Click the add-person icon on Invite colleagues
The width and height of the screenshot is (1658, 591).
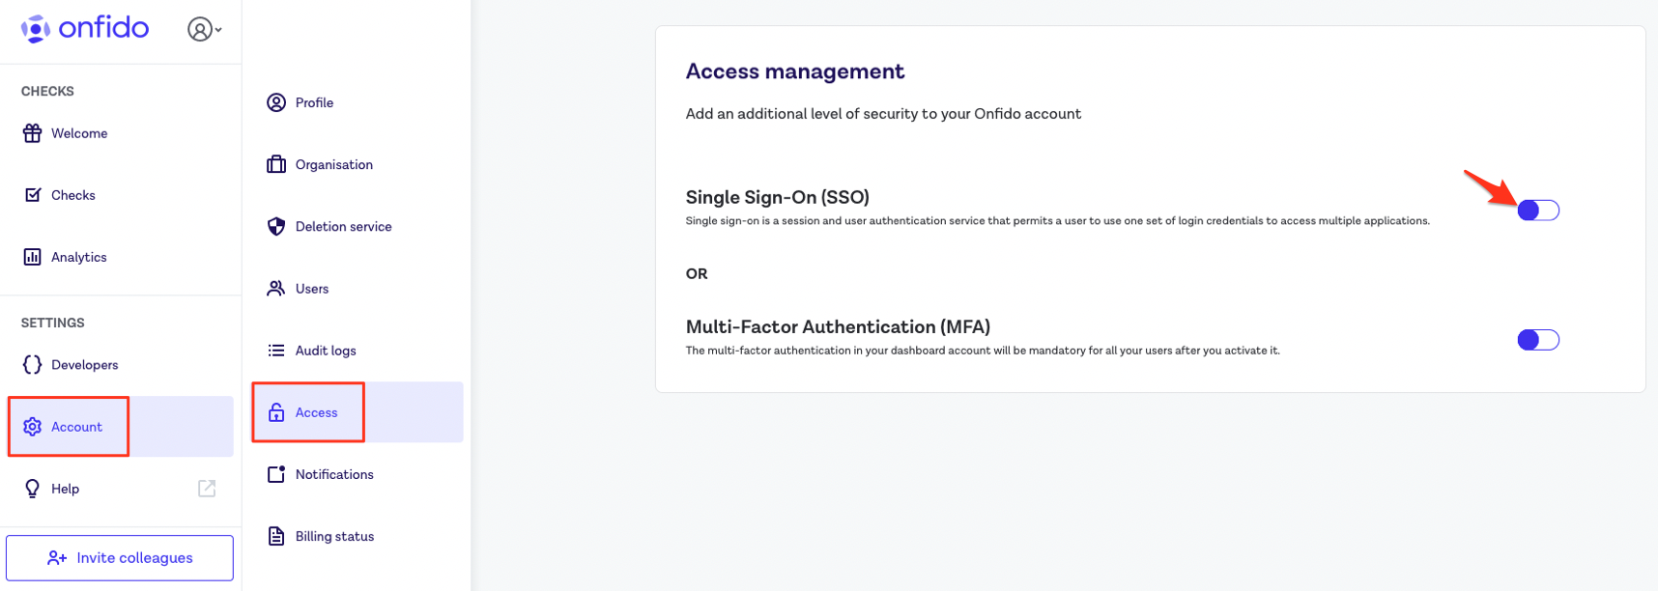(57, 558)
